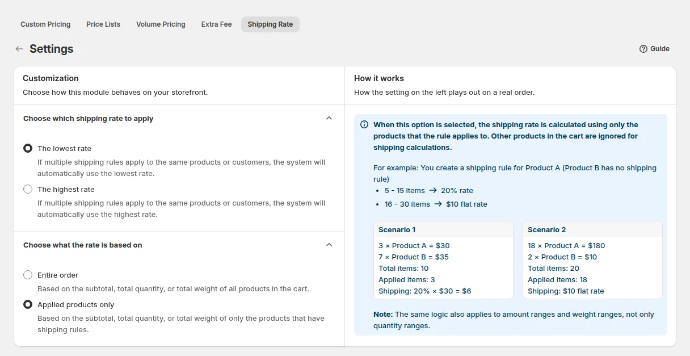Image resolution: width=690 pixels, height=356 pixels.
Task: Select "The highest rate" radio option
Action: click(28, 189)
